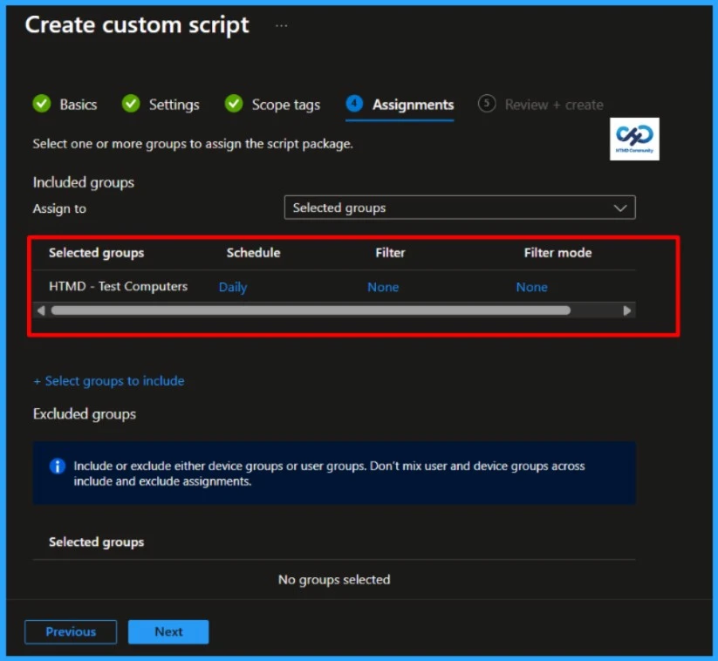The image size is (718, 661).
Task: Click the No groups selected text
Action: tap(334, 580)
